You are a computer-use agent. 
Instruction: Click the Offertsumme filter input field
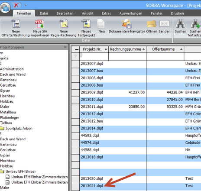click(x=165, y=56)
